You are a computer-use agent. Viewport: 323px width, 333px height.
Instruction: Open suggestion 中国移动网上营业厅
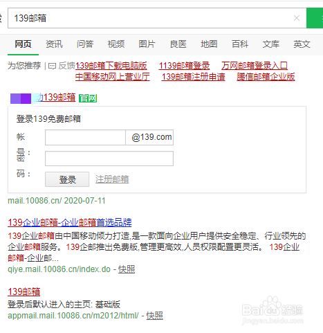113,77
